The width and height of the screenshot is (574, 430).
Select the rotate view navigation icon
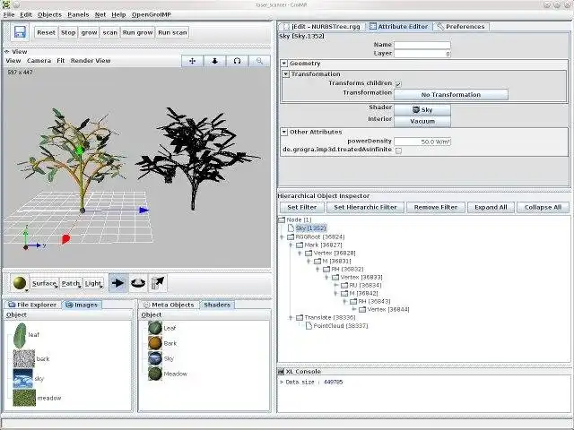click(x=237, y=61)
